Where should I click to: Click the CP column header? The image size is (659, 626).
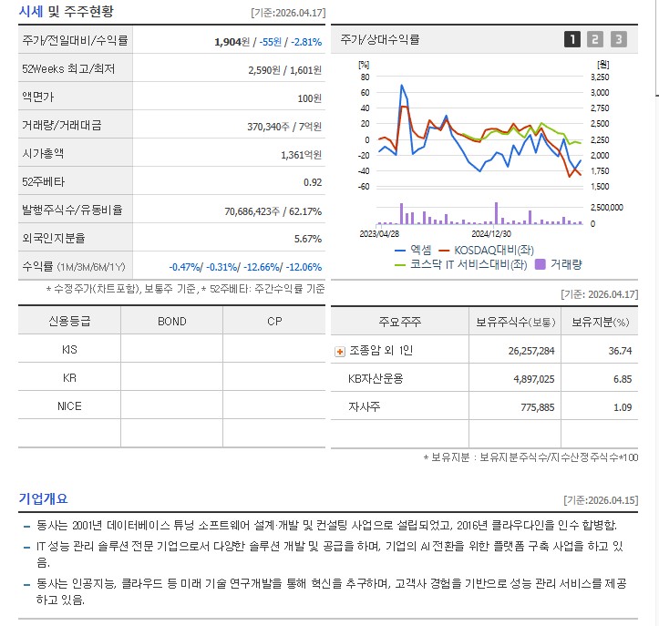[x=274, y=321]
